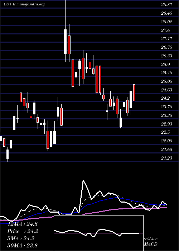This screenshot has height=251, width=179.
Task: Click the 25.48 price axis label
Action: pyautogui.click(x=167, y=73)
